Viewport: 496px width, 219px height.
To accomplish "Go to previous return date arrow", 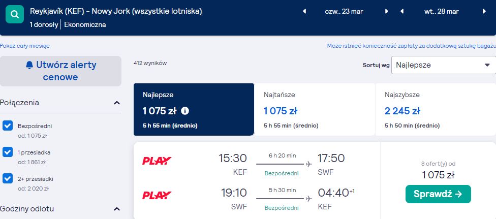I will pyautogui.click(x=402, y=11).
